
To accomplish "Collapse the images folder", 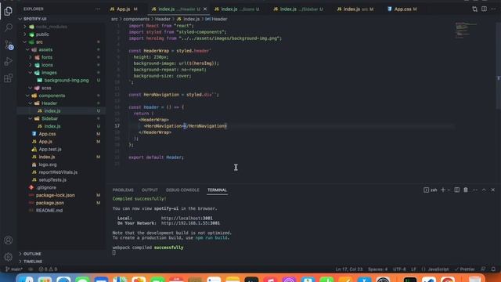I will coord(31,73).
